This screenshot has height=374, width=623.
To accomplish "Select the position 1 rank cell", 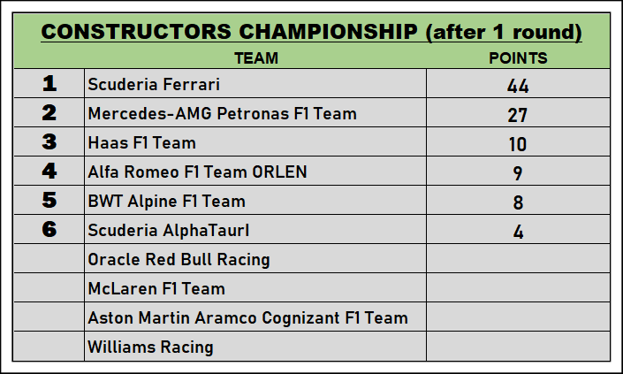I will click(49, 85).
